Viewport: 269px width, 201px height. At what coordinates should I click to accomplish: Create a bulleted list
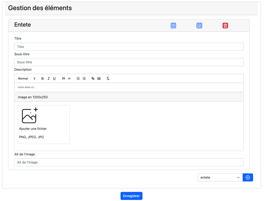84,78
